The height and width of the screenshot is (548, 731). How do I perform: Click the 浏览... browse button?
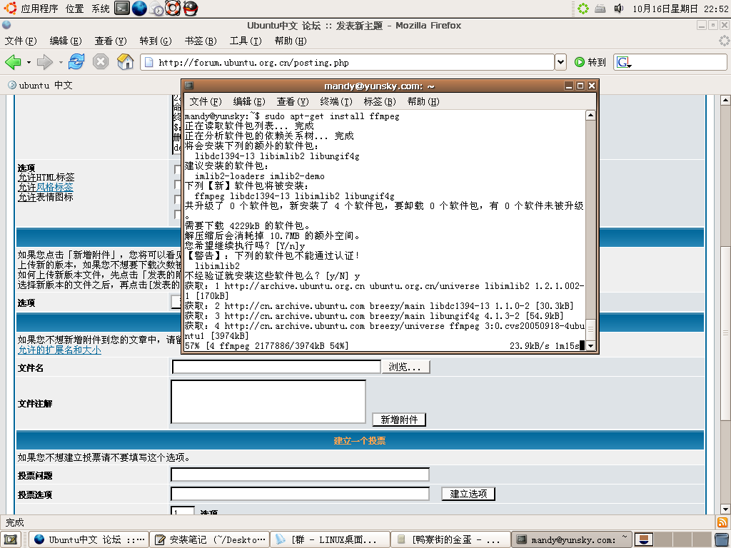click(x=405, y=367)
